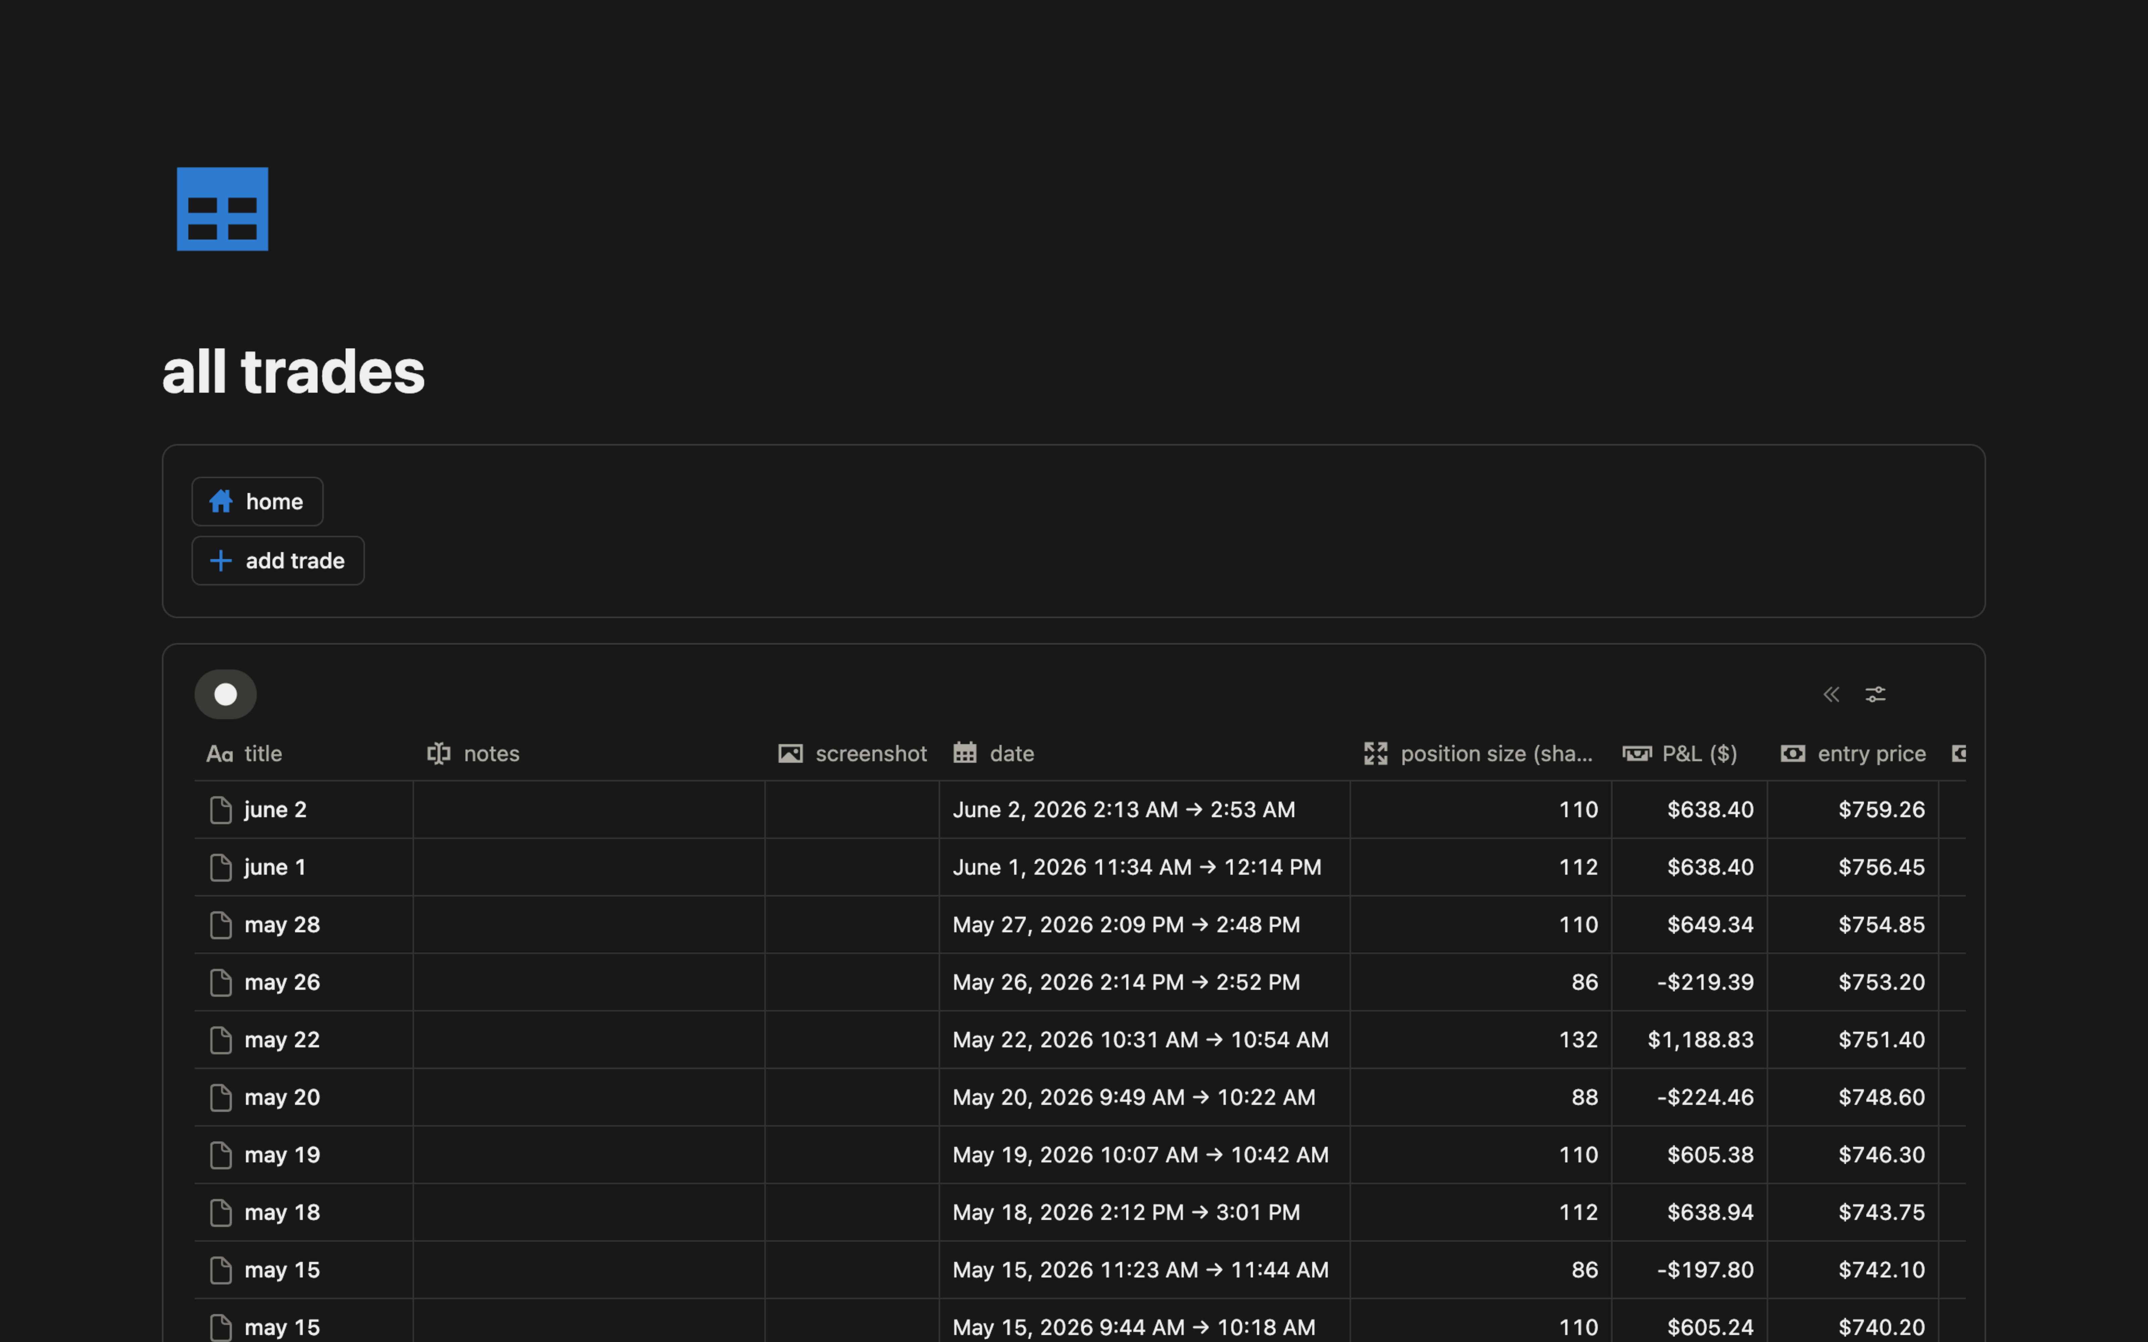Click P&L -$197.80 cell

[x=1689, y=1270]
